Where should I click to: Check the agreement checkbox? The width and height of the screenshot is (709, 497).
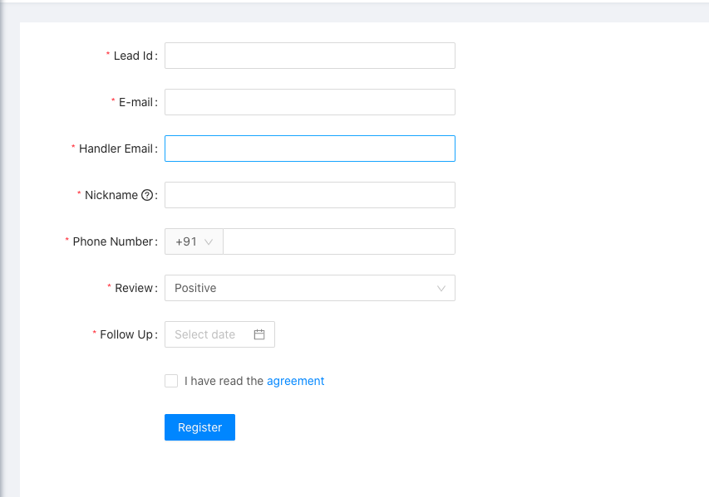point(171,381)
